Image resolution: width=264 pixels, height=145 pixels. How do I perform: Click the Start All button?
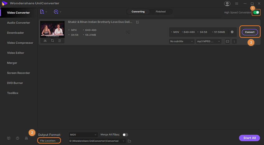[x=249, y=138]
